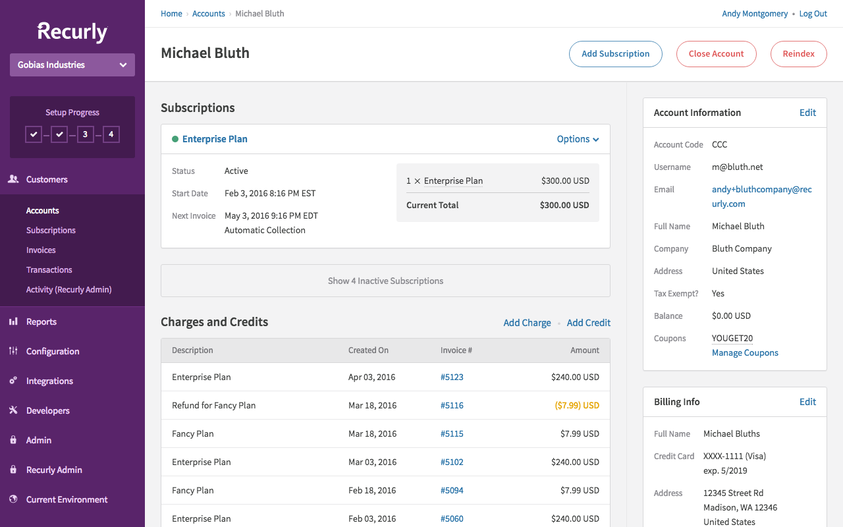Click the Configuration sliders icon
Image resolution: width=843 pixels, height=527 pixels.
[x=13, y=351]
